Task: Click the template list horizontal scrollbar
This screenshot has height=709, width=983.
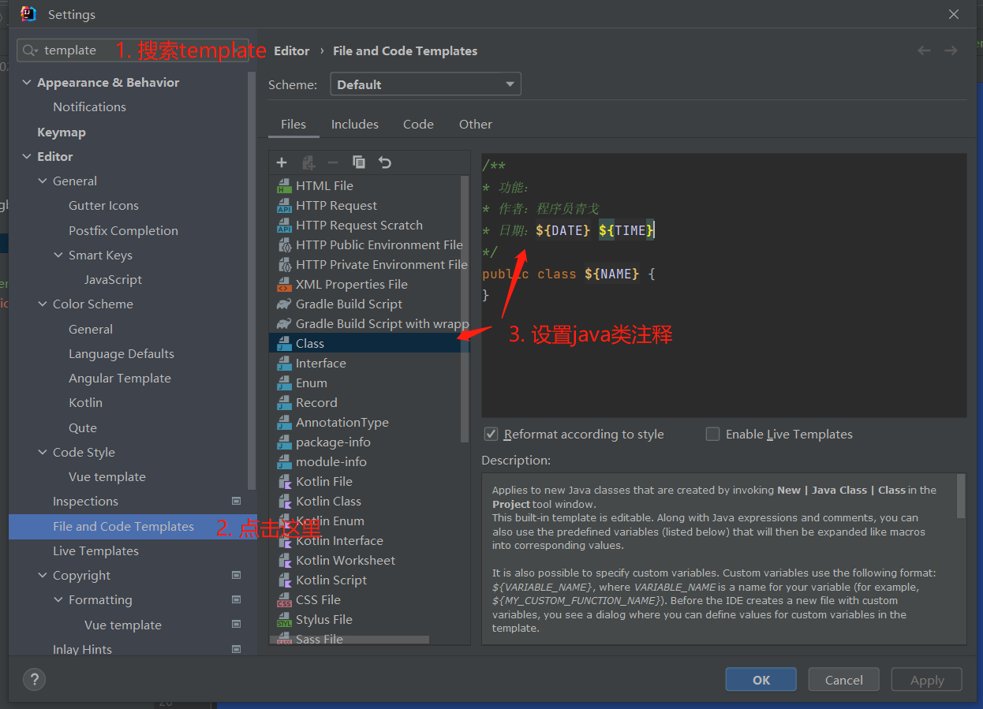Action: tap(349, 640)
